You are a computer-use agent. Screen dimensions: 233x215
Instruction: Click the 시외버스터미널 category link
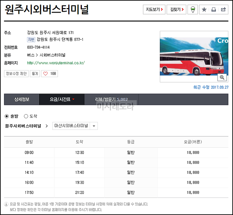(x=52, y=55)
